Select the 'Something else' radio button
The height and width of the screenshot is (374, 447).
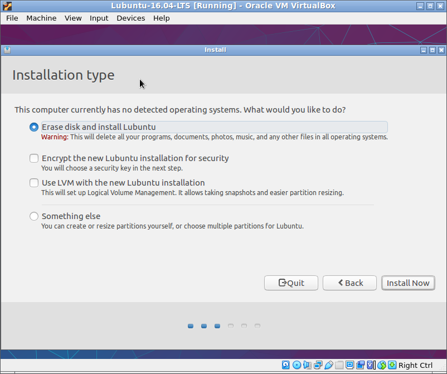34,216
